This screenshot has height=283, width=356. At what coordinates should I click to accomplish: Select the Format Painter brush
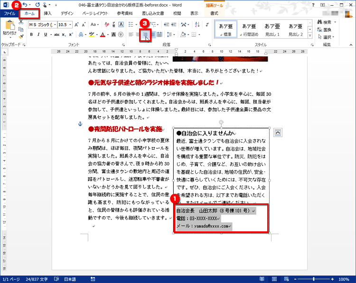coord(21,37)
